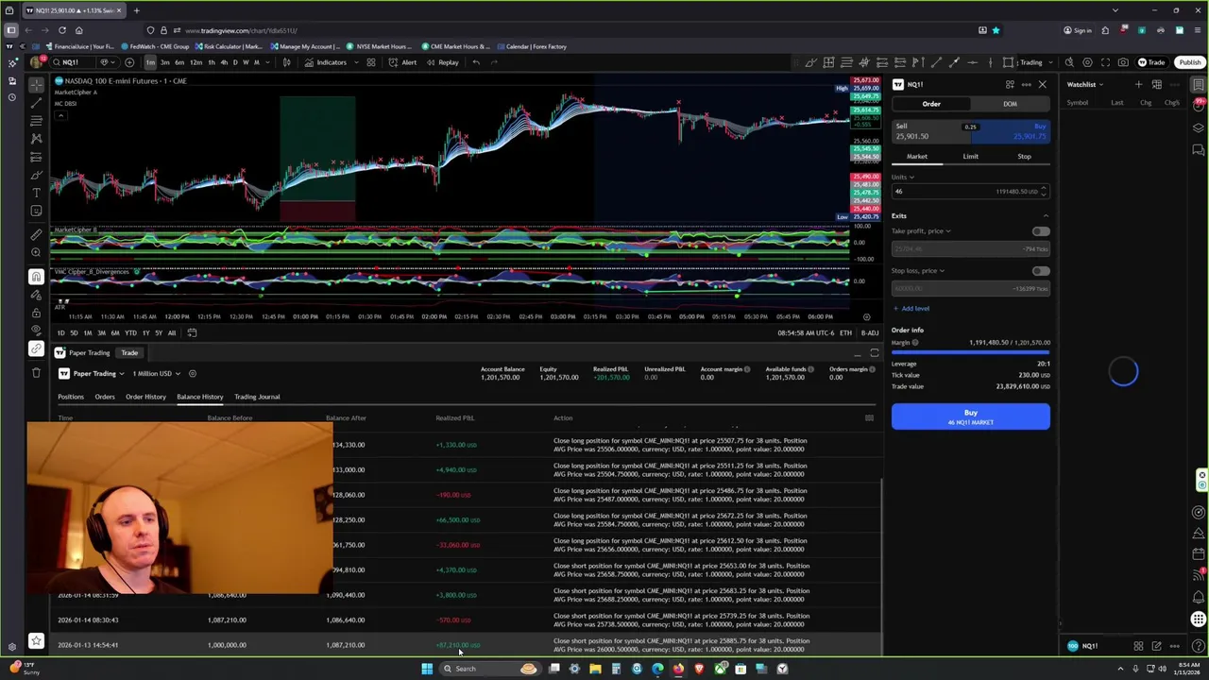
Task: Click the Buy 46 NQ1! Market button
Action: click(970, 416)
